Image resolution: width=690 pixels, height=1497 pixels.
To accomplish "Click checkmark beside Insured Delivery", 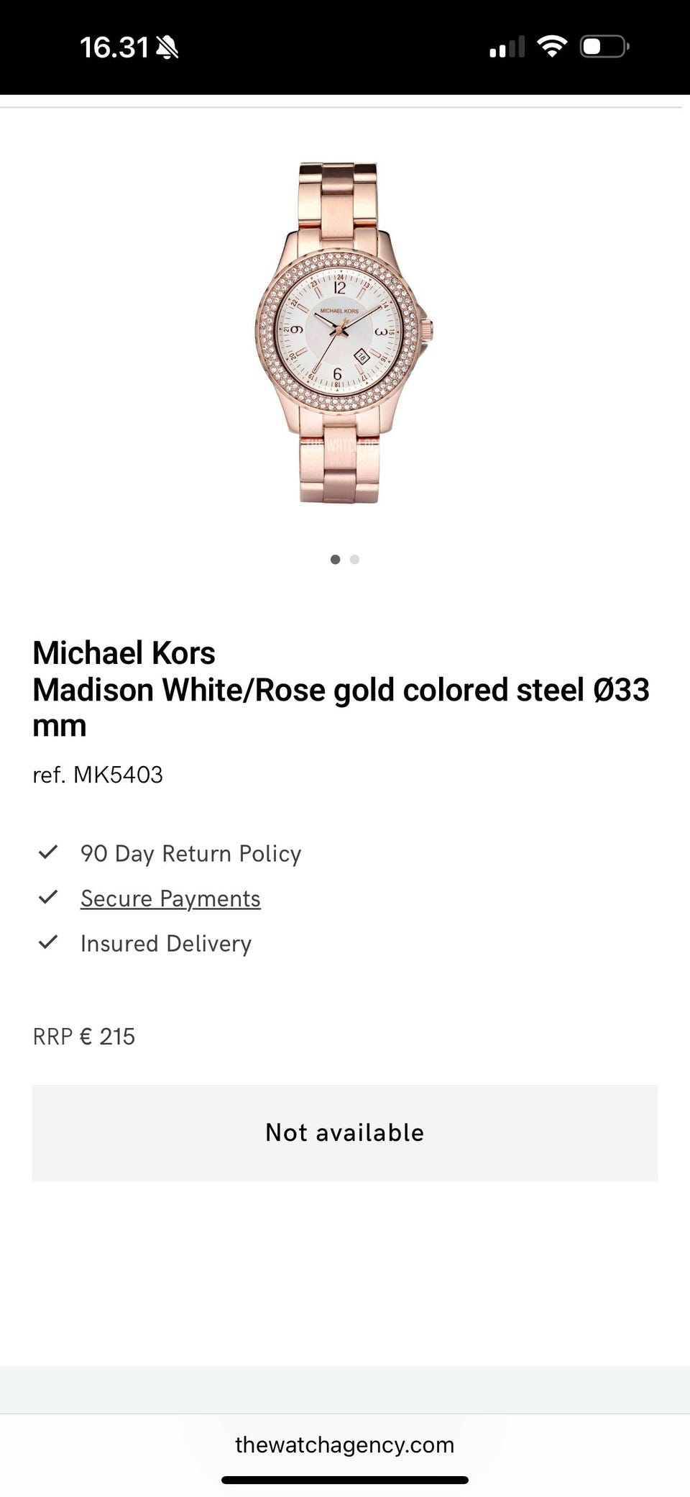I will click(48, 942).
